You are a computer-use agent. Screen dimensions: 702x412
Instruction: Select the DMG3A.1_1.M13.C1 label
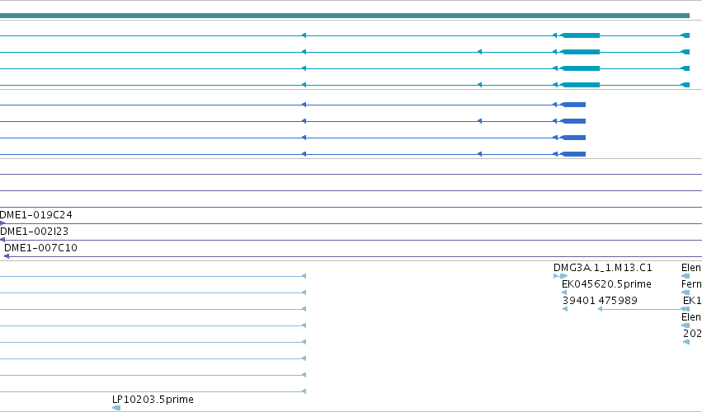coord(603,268)
